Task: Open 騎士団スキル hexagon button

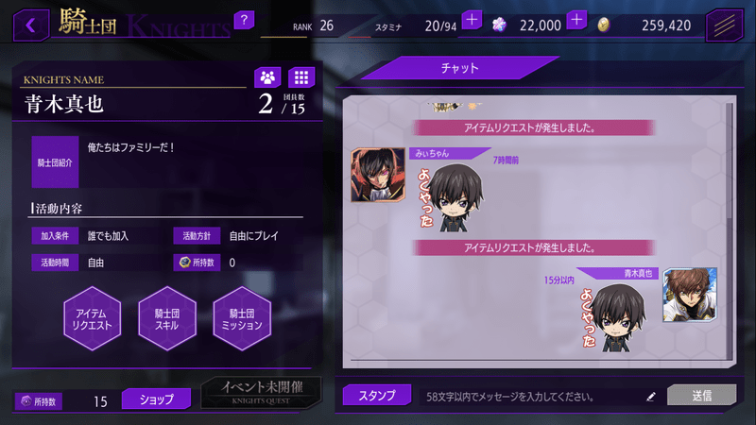Action: click(167, 318)
